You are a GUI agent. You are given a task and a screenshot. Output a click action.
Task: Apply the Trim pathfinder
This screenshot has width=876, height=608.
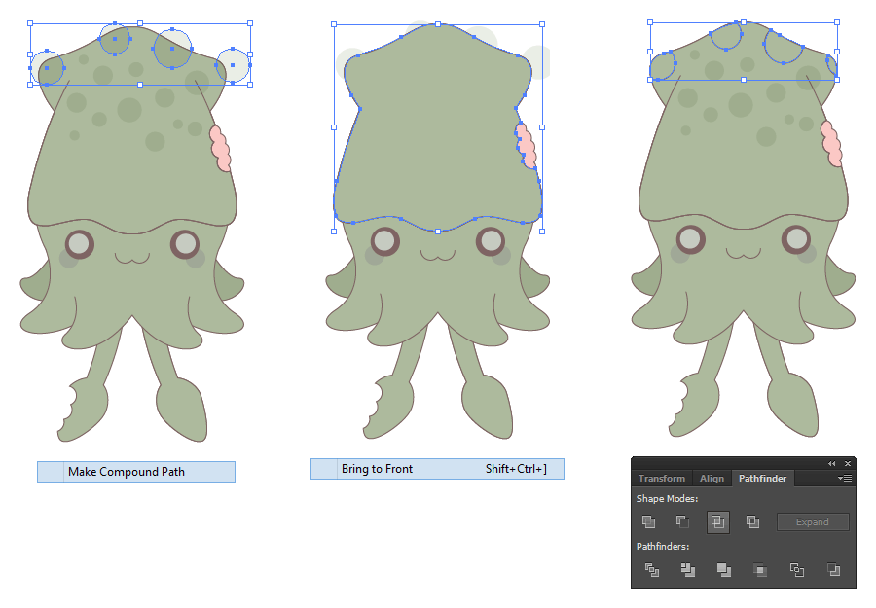click(x=687, y=570)
